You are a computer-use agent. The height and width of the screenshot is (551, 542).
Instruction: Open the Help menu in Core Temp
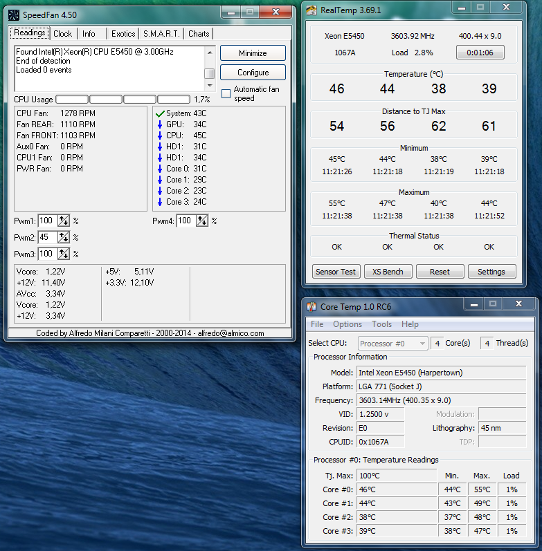410,324
